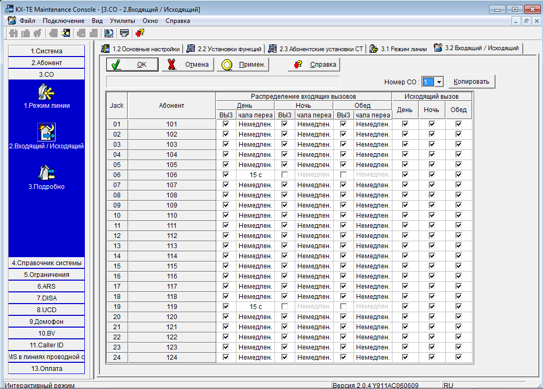Click the Отмена cancel button
The image size is (543, 389).
click(x=188, y=65)
